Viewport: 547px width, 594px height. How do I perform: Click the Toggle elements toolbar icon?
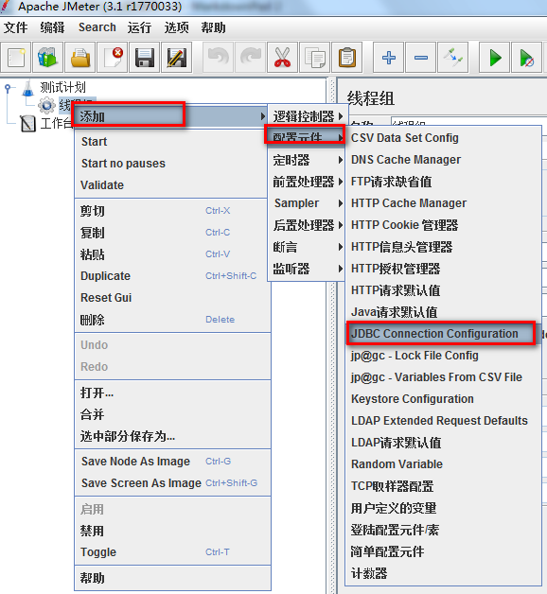(452, 58)
